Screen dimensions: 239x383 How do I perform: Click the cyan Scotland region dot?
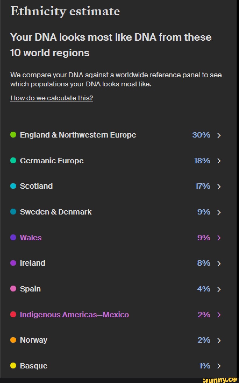pyautogui.click(x=13, y=186)
